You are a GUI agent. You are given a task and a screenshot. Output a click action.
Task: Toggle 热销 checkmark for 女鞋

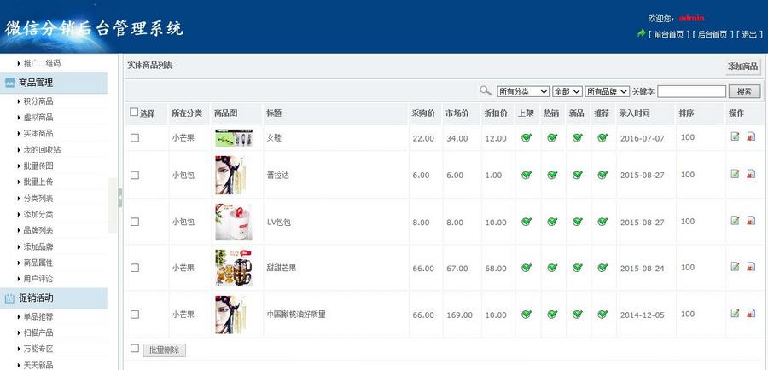pyautogui.click(x=552, y=137)
